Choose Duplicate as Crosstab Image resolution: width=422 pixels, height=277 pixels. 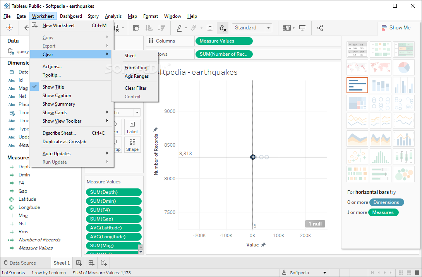[x=71, y=142]
